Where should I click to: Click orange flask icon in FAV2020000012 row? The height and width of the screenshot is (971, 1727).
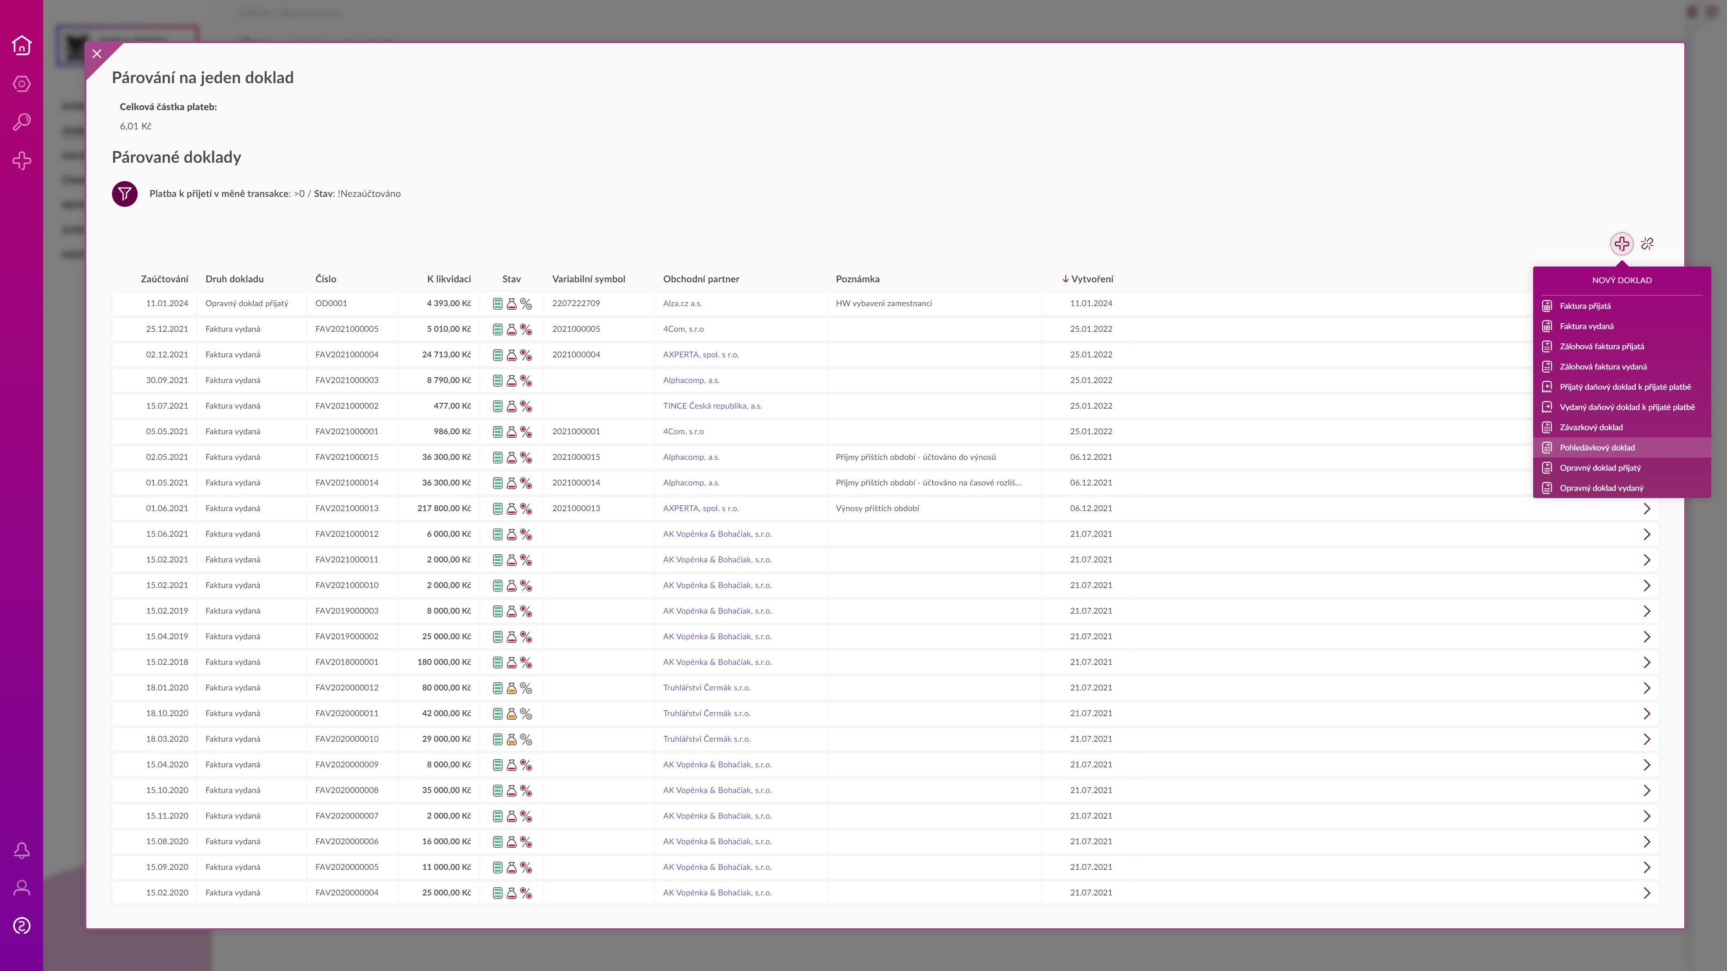point(511,688)
